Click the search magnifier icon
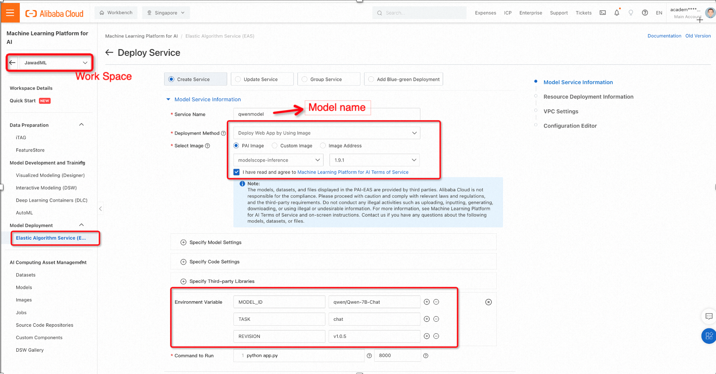Screen dimensions: 716x374 (380, 13)
